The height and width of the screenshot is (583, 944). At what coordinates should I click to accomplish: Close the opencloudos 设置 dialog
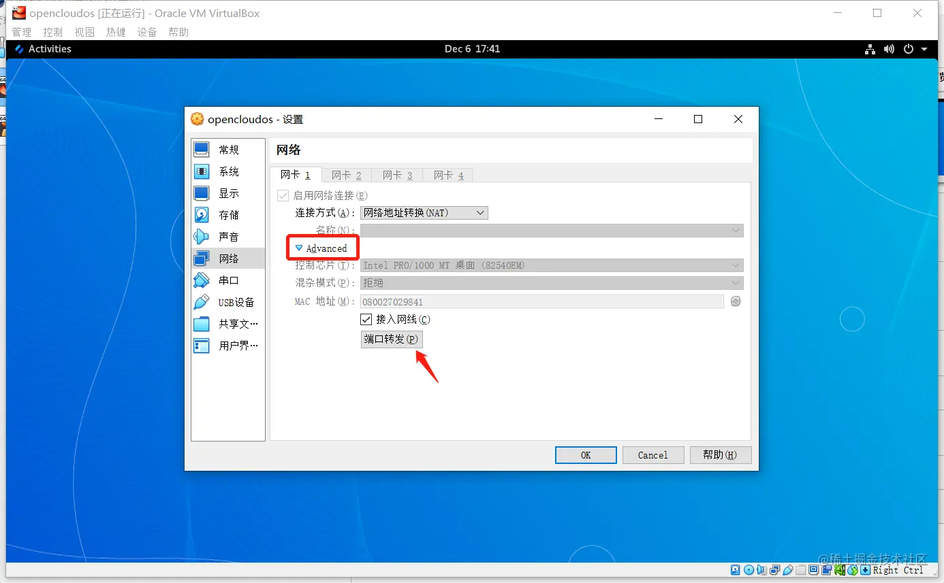[738, 119]
